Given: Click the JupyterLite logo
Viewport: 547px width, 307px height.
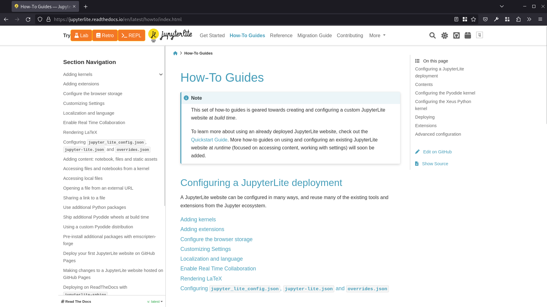Looking at the screenshot, I should [x=170, y=35].
